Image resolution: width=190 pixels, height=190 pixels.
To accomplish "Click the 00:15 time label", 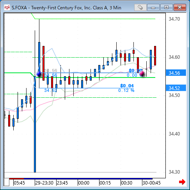I will pos(105,183).
